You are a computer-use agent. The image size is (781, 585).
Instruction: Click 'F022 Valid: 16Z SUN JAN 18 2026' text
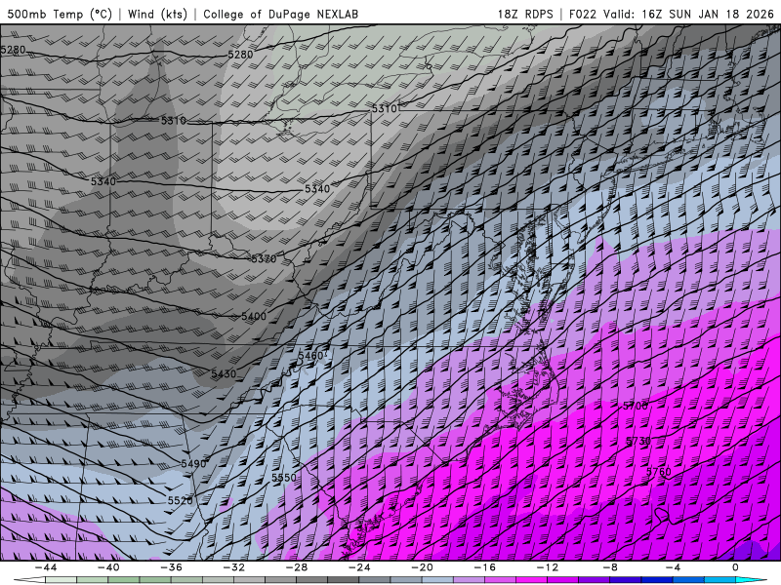click(672, 14)
